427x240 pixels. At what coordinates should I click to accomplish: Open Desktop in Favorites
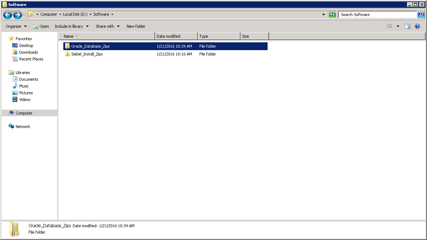26,46
